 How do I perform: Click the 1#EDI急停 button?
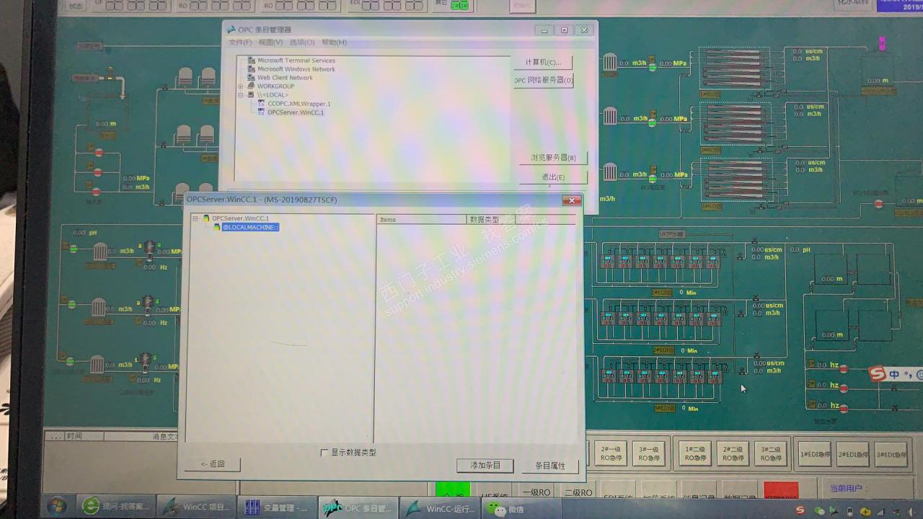816,455
